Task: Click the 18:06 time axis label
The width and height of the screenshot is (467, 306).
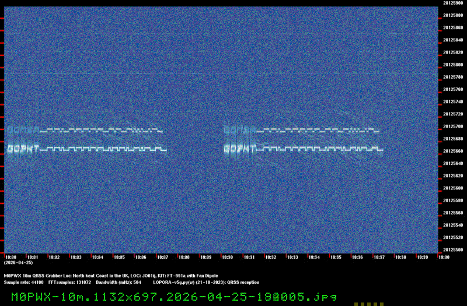Action: [141, 257]
